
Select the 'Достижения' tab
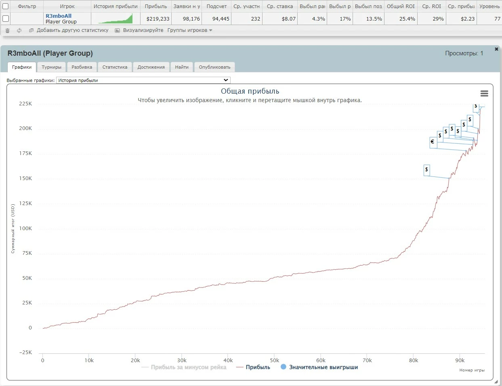pos(151,67)
